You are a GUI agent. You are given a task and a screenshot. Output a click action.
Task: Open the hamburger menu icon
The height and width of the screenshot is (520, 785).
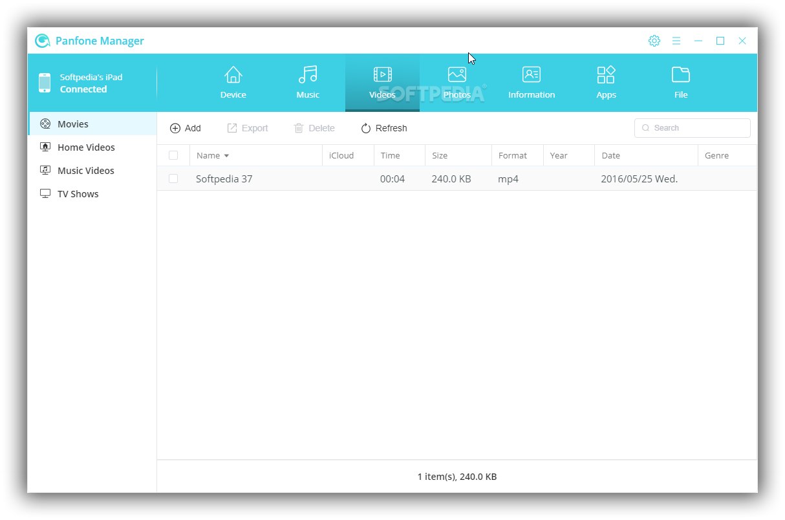pyautogui.click(x=676, y=41)
